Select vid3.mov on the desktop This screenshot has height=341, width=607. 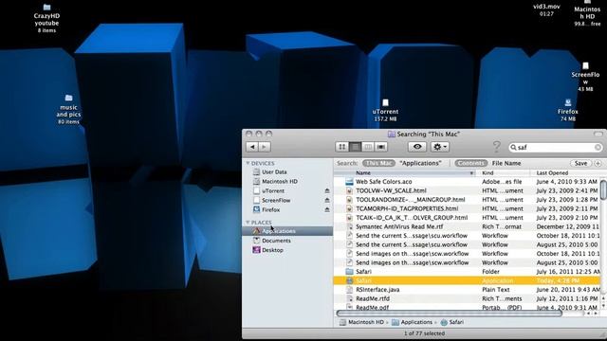[546, 9]
